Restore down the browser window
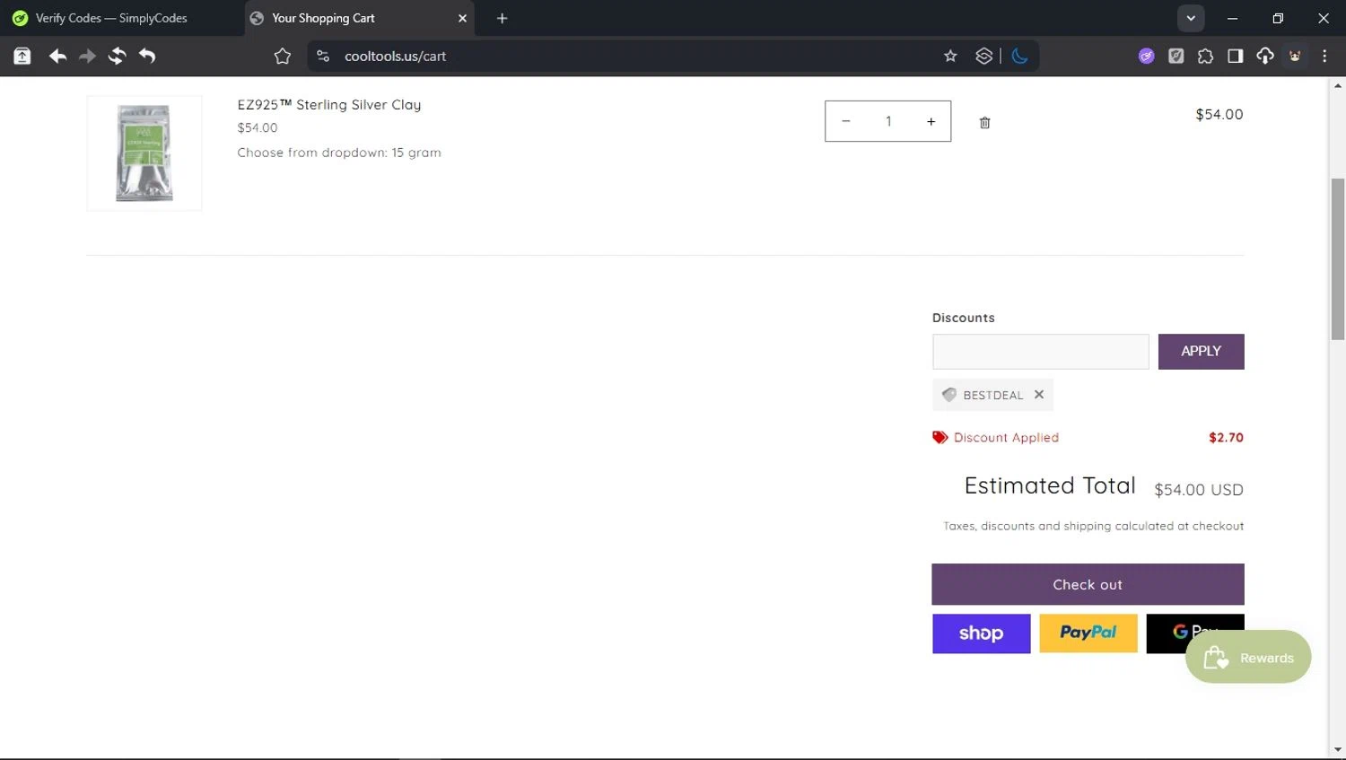Image resolution: width=1346 pixels, height=760 pixels. pos(1278,18)
